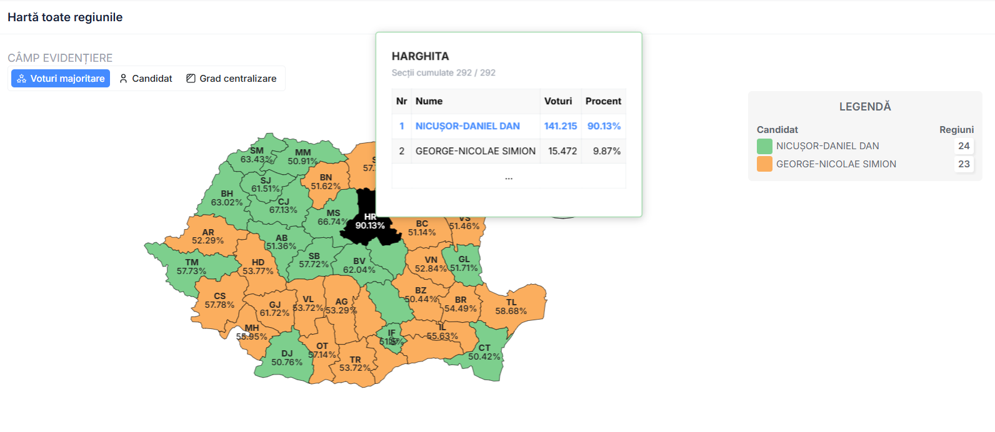The width and height of the screenshot is (995, 432).
Task: Click the 23 regions count badge
Action: coord(963,164)
